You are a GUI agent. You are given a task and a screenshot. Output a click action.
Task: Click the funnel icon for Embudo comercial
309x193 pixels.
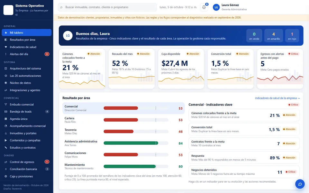pyautogui.click(x=6, y=104)
